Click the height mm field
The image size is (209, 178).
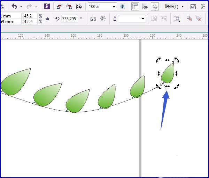(11, 22)
